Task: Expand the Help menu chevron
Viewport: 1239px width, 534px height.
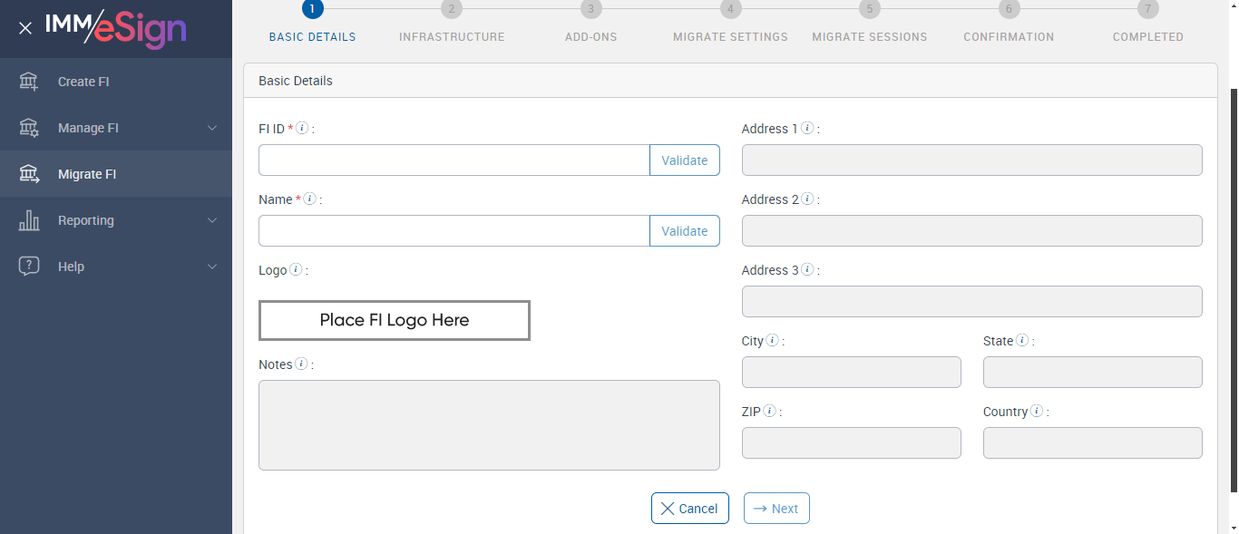Action: (x=212, y=267)
